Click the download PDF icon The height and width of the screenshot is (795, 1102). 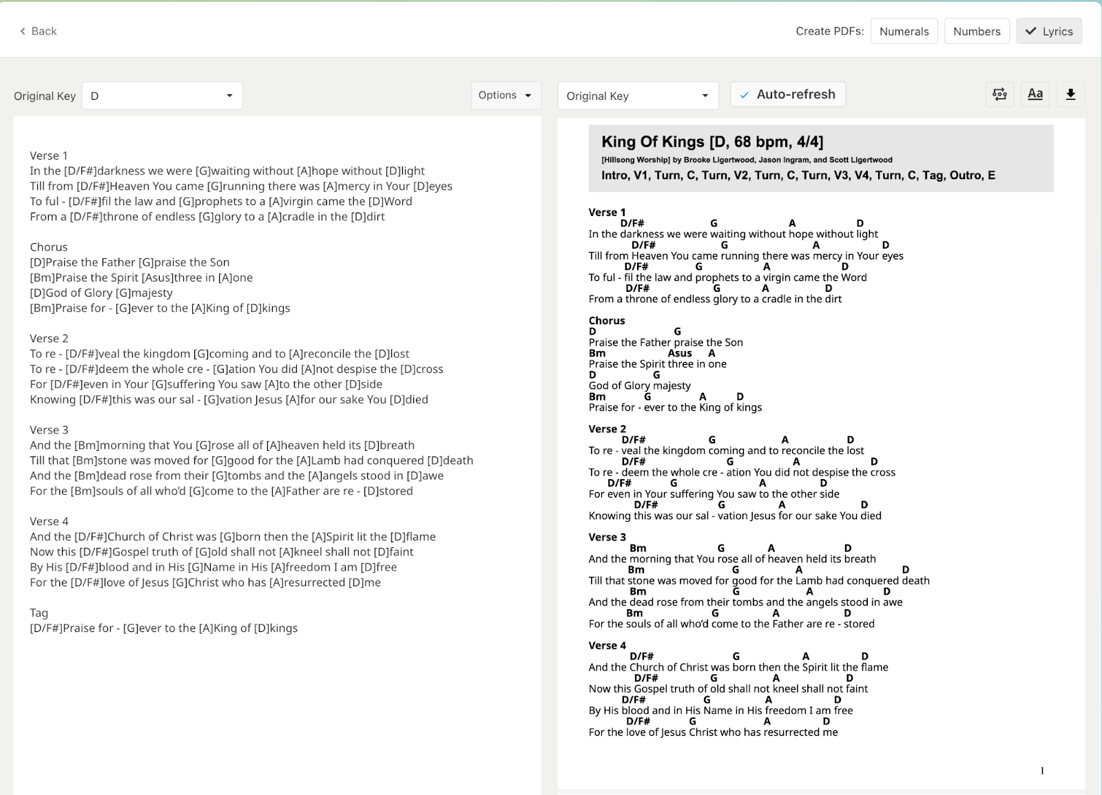(1071, 94)
